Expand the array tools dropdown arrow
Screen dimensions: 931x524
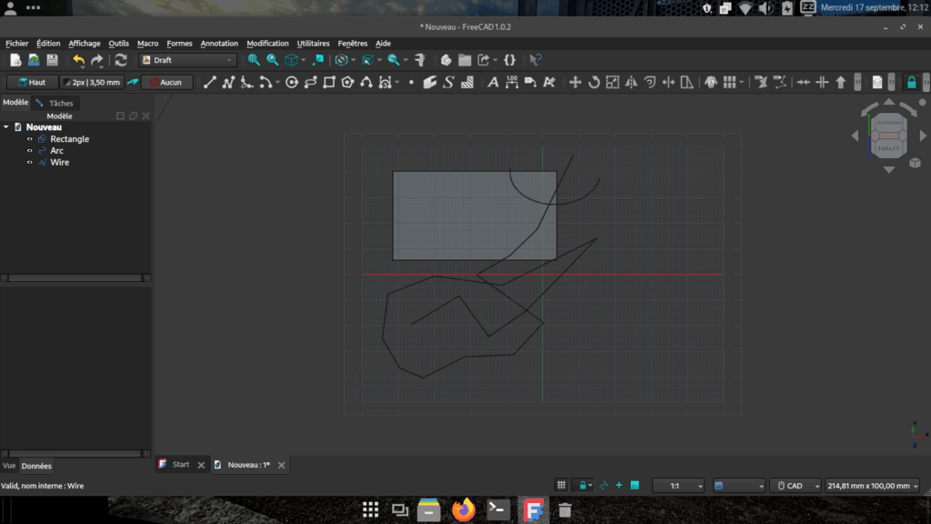tap(741, 83)
